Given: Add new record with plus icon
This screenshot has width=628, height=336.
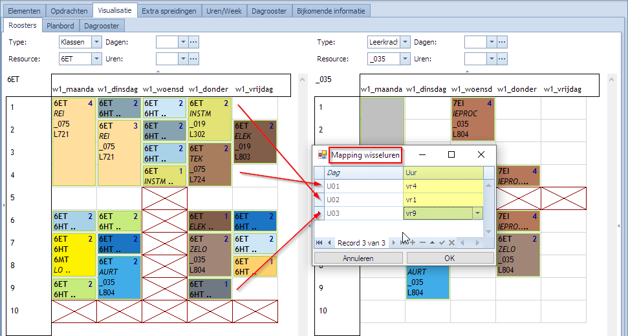Looking at the screenshot, I should pyautogui.click(x=413, y=242).
